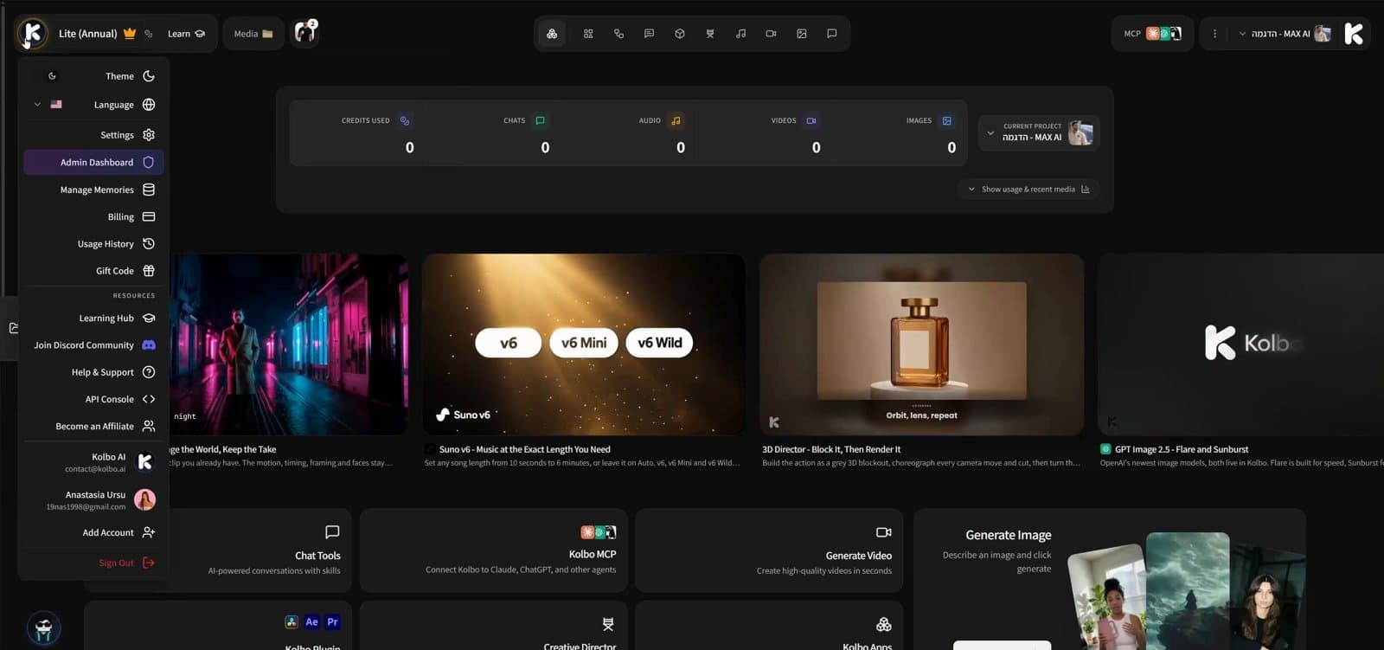Click the Audio stat icon
The height and width of the screenshot is (650, 1384).
(676, 121)
